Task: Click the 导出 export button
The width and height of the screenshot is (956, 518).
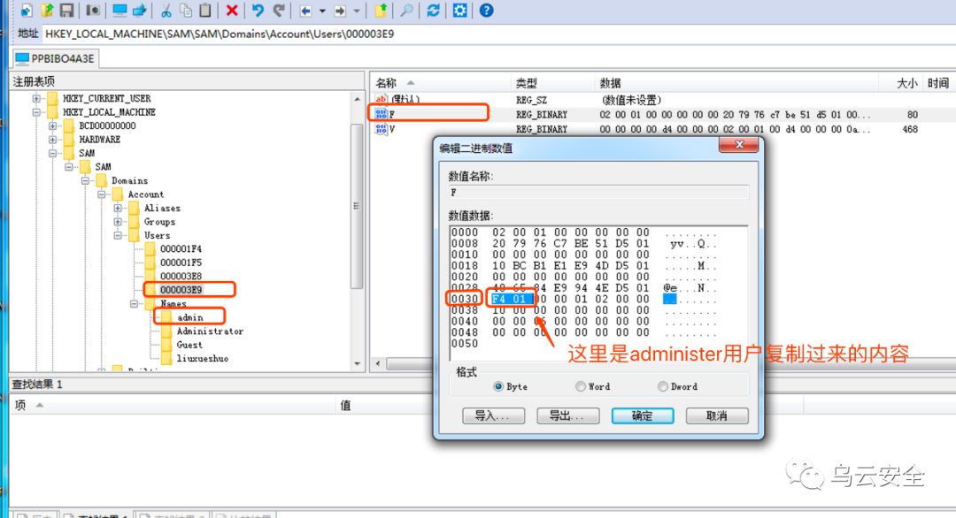Action: tap(567, 415)
